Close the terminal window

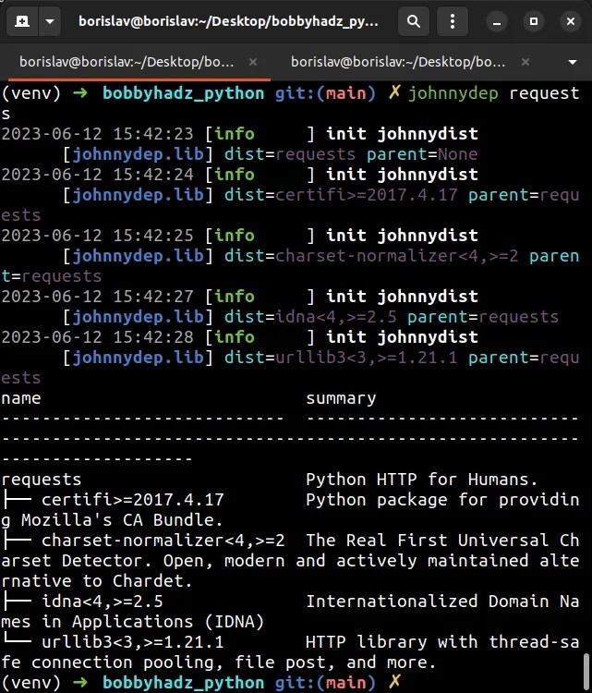point(571,21)
